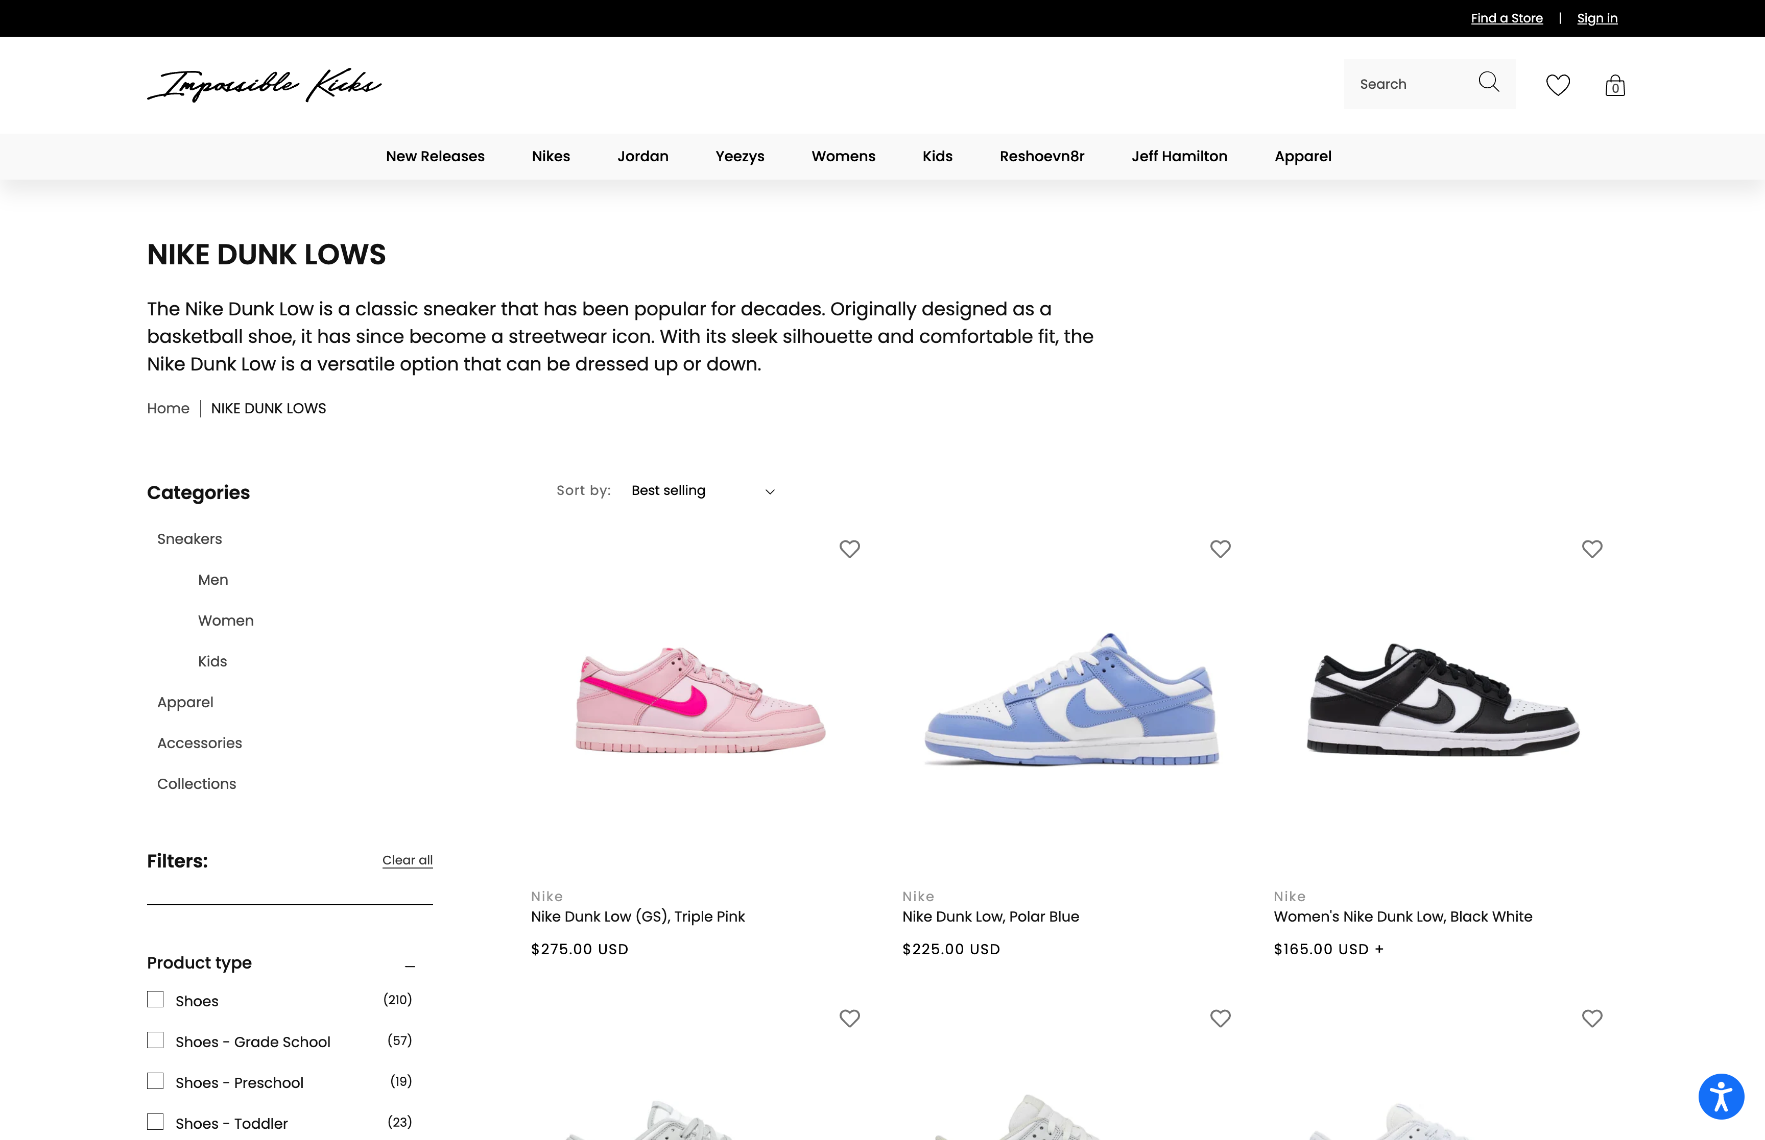Image resolution: width=1765 pixels, height=1140 pixels.
Task: Collapse the Product type filter section
Action: [410, 964]
